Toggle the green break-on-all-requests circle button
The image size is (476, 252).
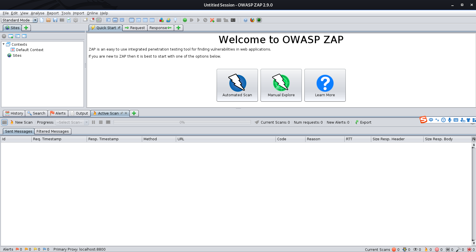point(185,20)
